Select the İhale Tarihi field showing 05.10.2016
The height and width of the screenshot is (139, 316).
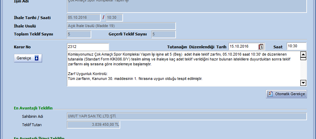pos(83,17)
